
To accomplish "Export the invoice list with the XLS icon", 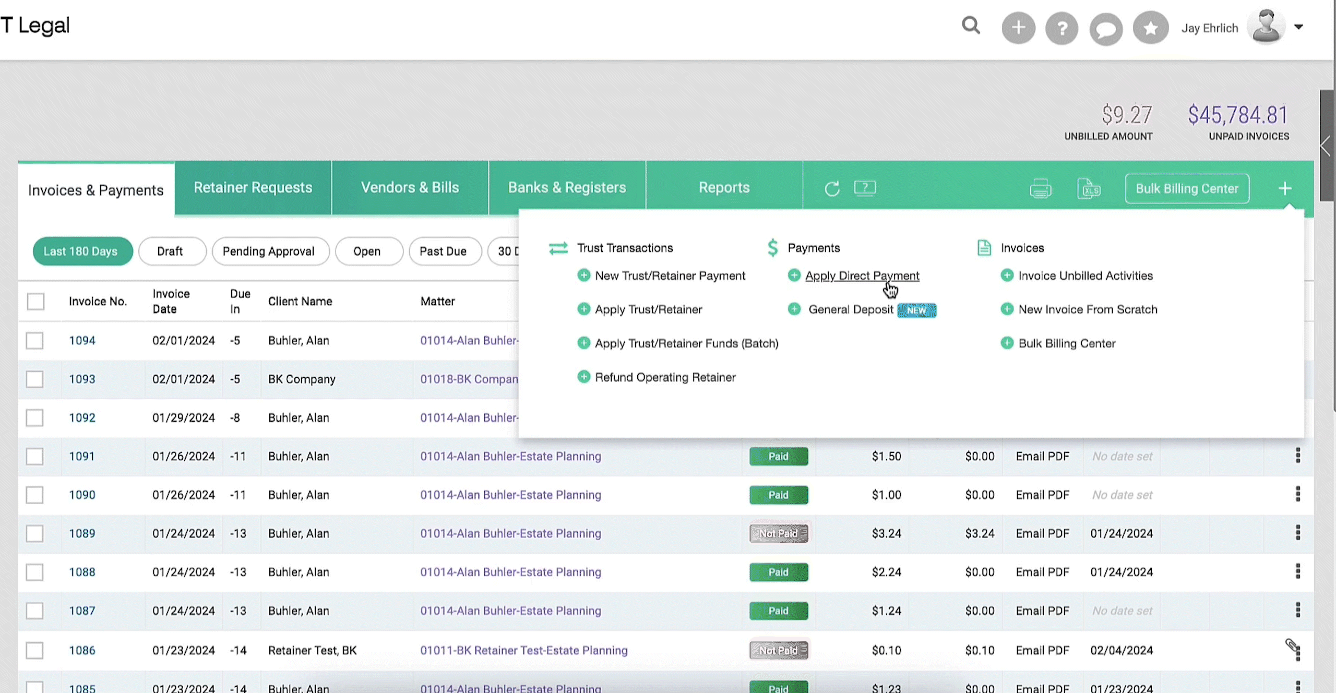I will (1090, 188).
